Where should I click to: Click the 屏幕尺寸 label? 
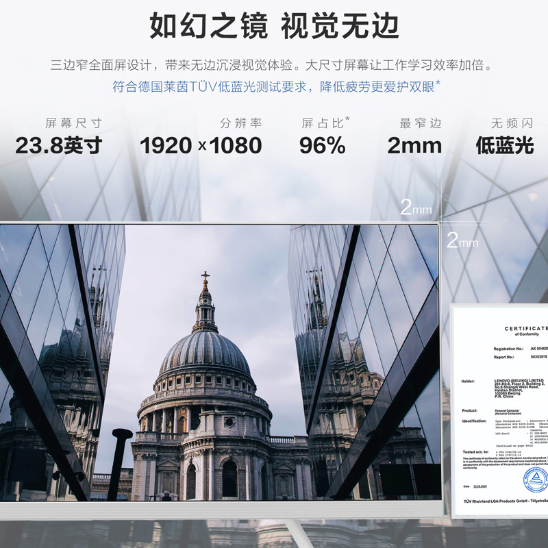(x=73, y=123)
